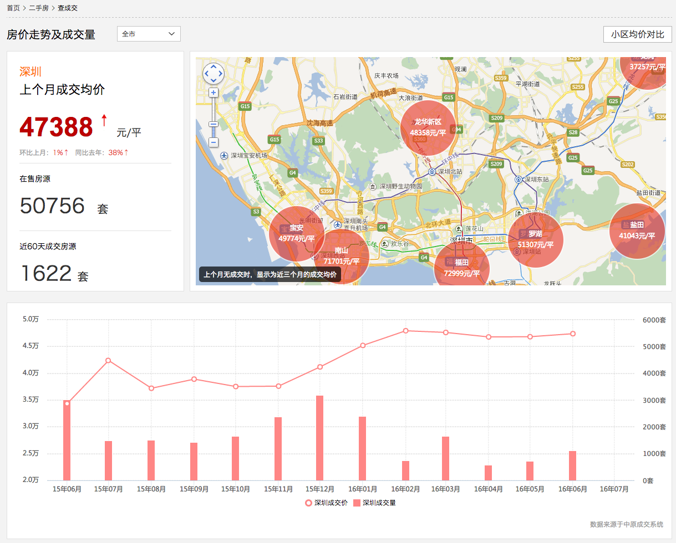Zoom in the map with plus button
Screen dimensions: 676x543
[214, 93]
